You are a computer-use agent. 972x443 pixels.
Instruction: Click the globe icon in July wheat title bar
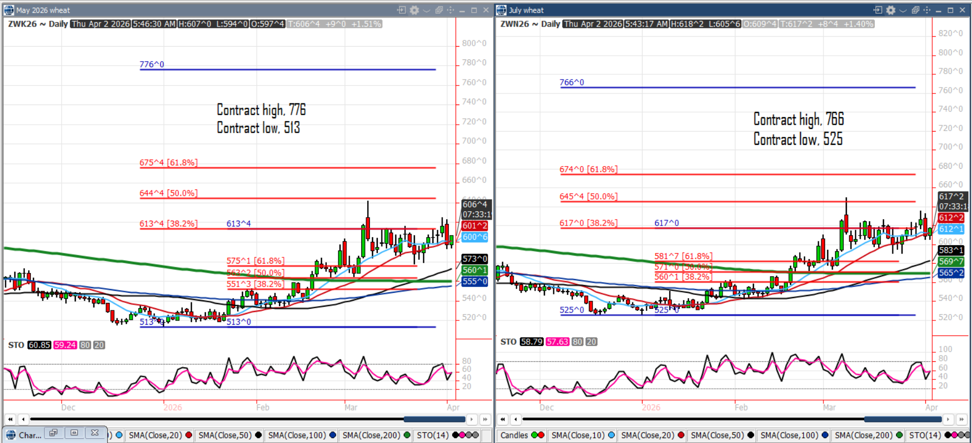coord(501,10)
